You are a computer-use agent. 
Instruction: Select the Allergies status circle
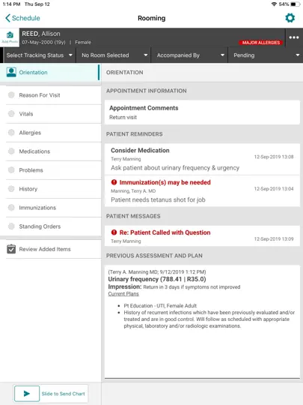pos(11,133)
